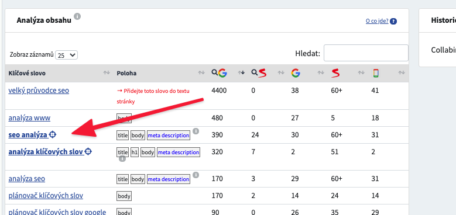Sort by Google position column
Screen dimensions: 456x215
296,73
